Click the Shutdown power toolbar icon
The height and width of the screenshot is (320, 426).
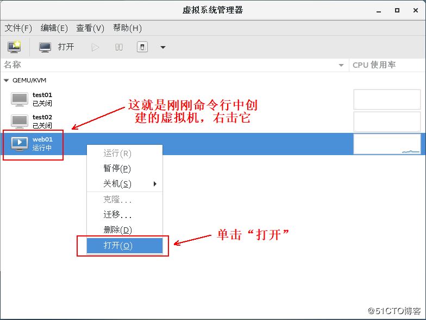(x=142, y=47)
